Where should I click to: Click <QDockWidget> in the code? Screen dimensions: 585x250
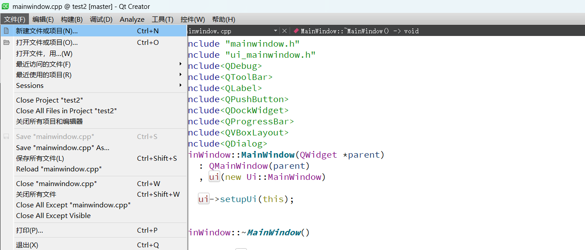coord(254,110)
